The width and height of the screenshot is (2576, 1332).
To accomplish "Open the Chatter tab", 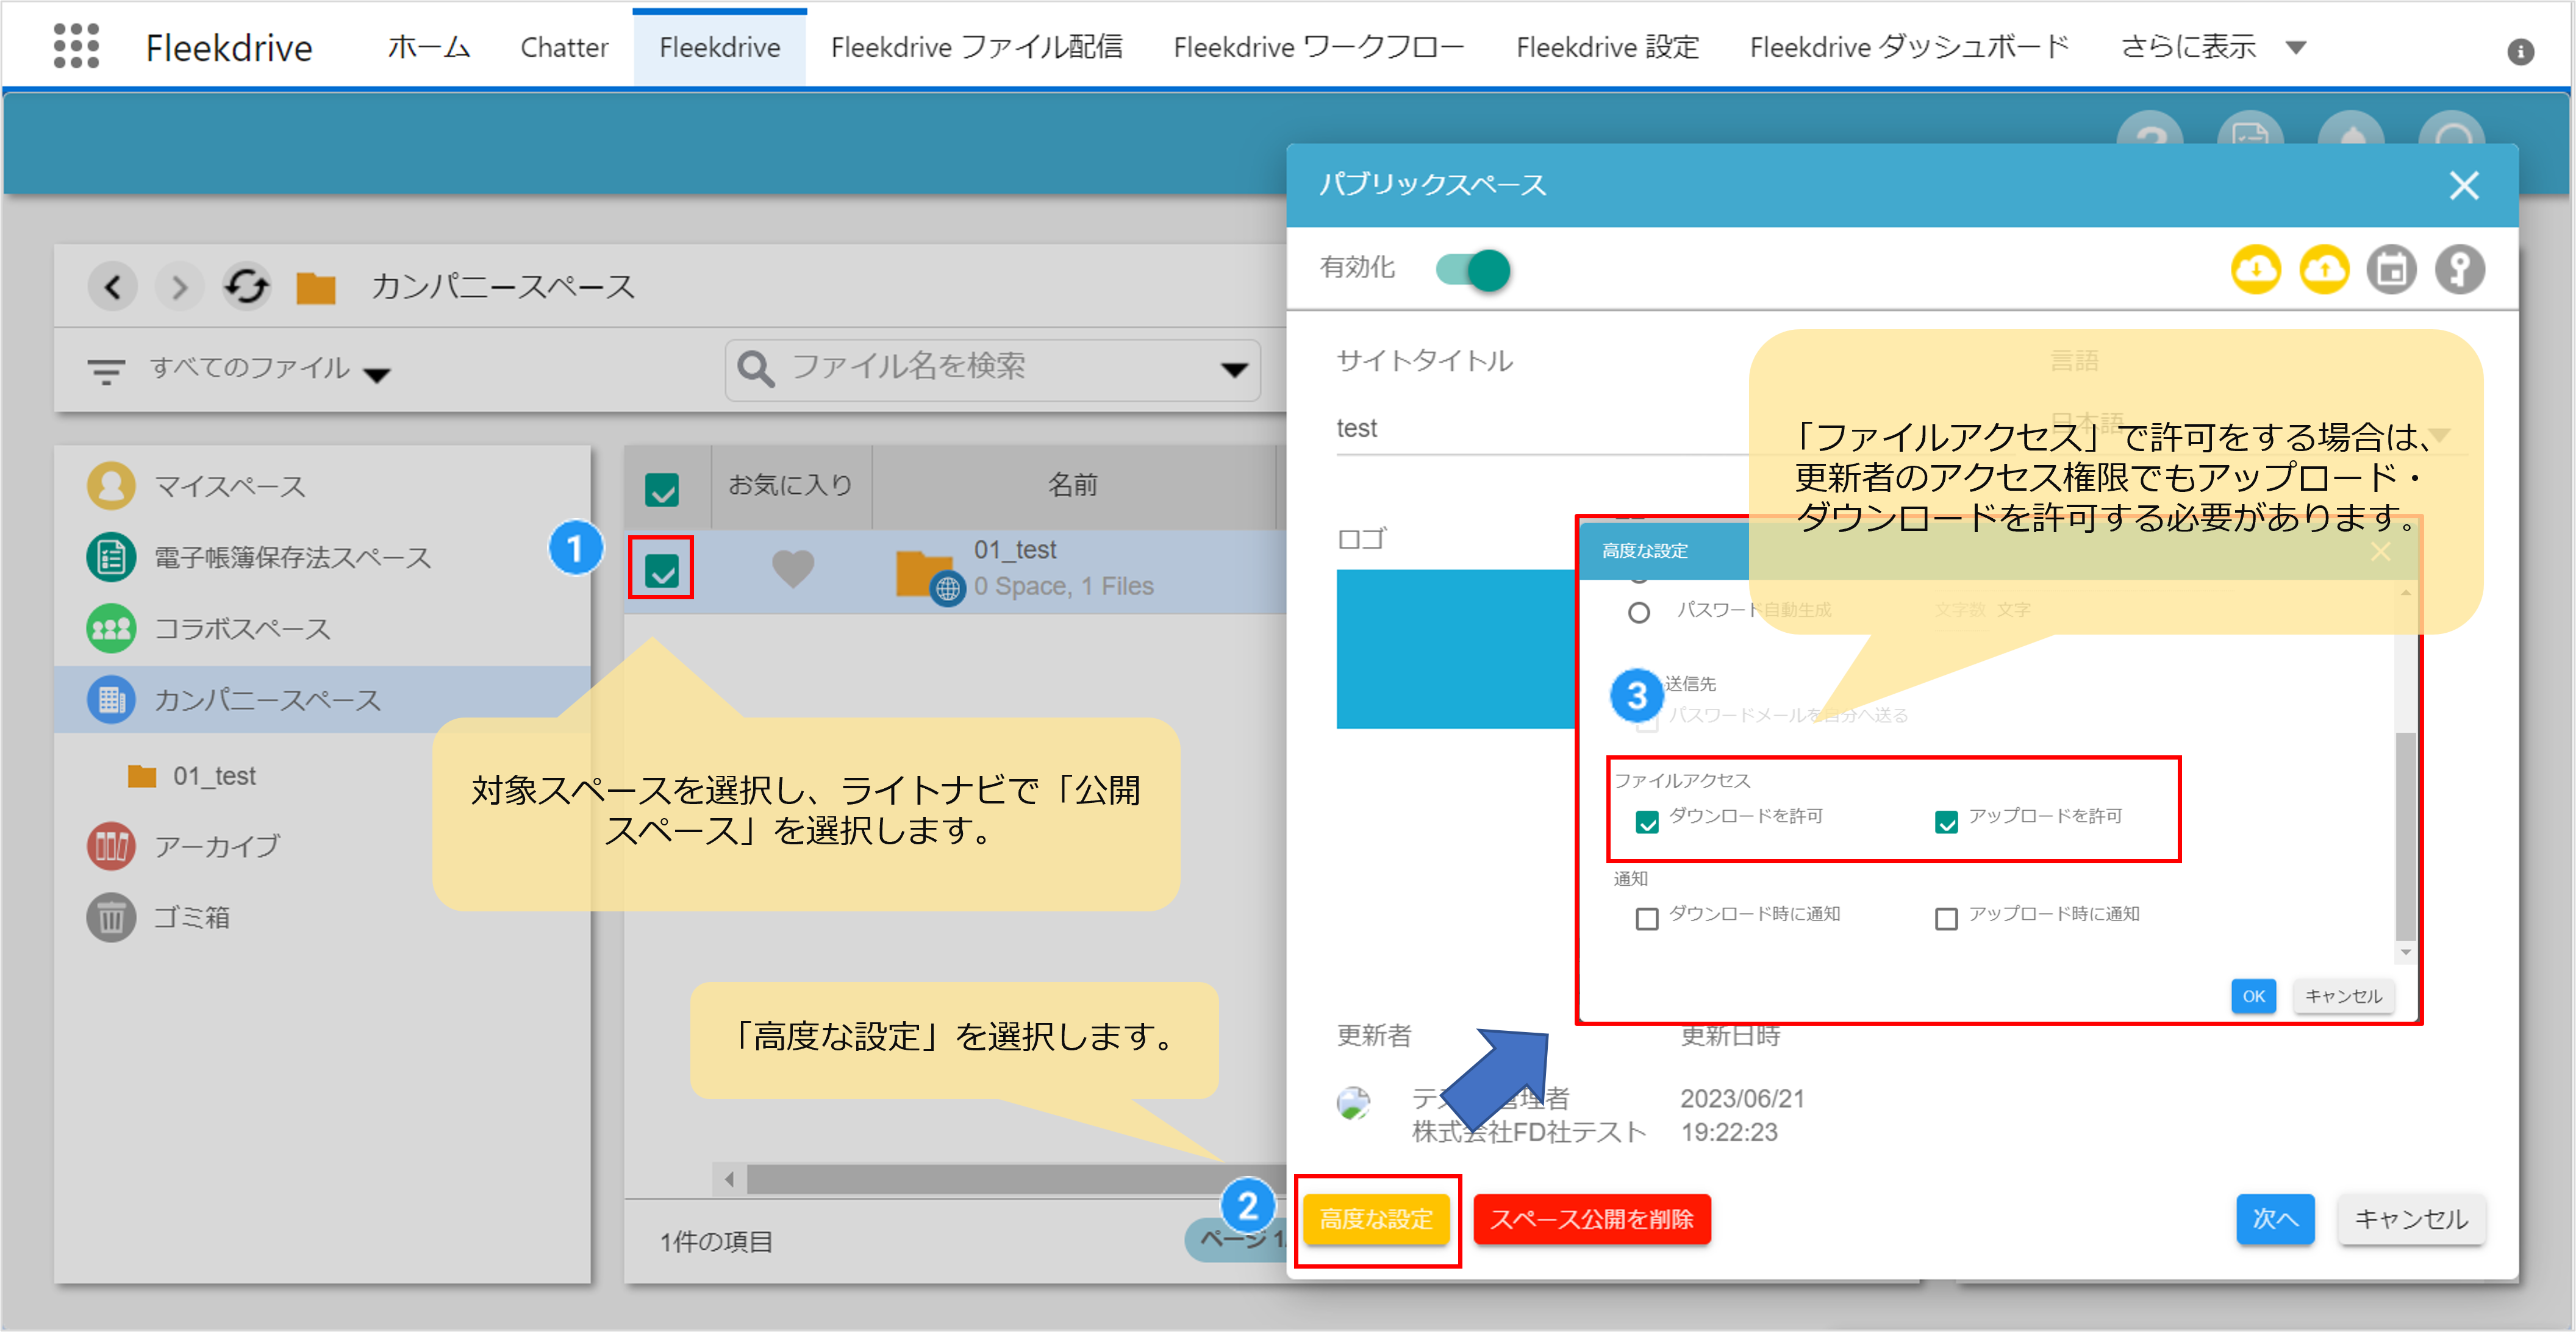I will 564,47.
